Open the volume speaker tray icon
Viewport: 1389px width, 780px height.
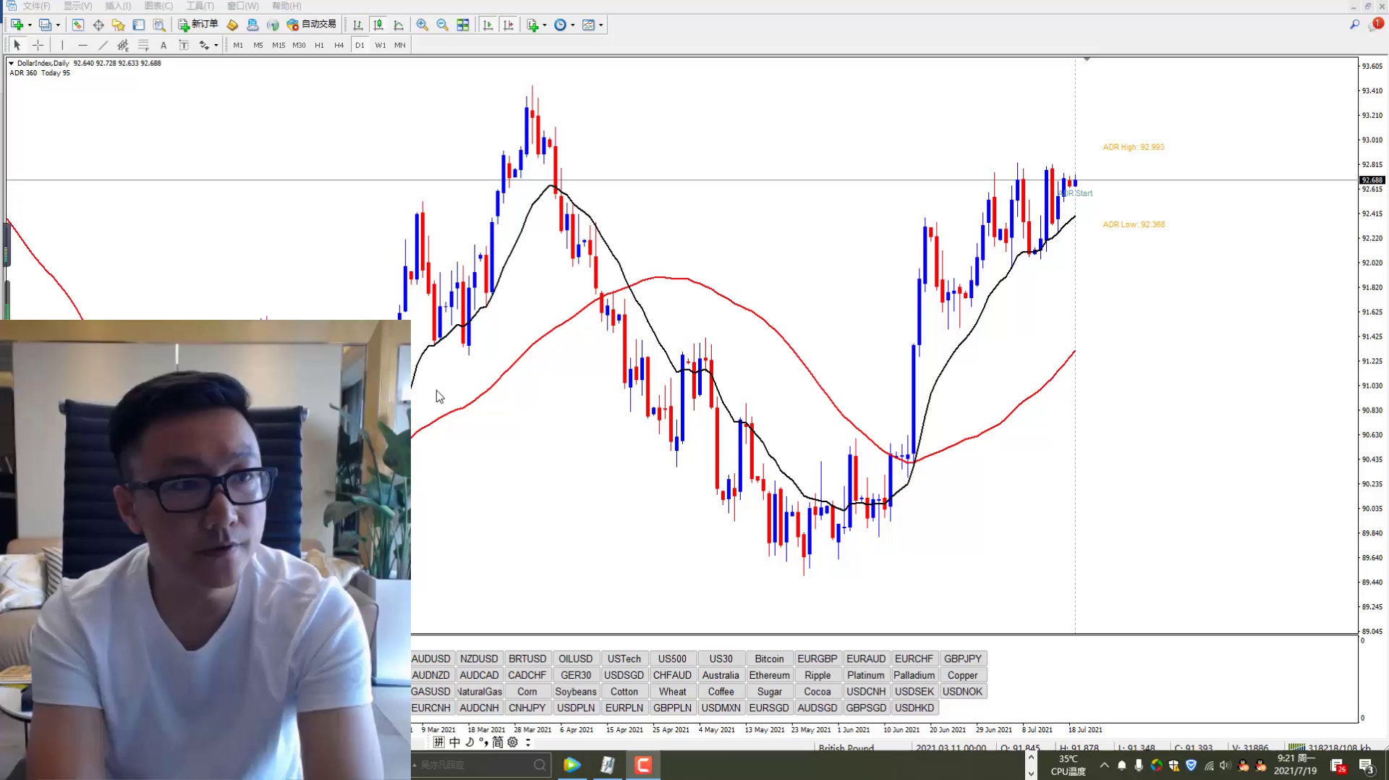(x=1226, y=765)
